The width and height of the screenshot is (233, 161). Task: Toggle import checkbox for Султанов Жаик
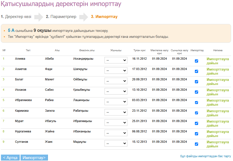click(197, 144)
